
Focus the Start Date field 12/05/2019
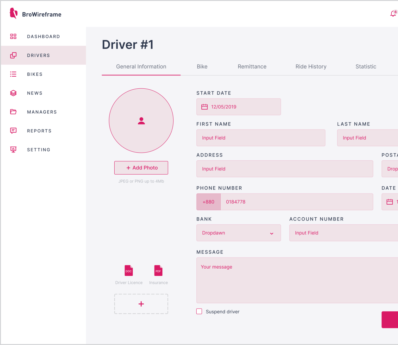(238, 107)
